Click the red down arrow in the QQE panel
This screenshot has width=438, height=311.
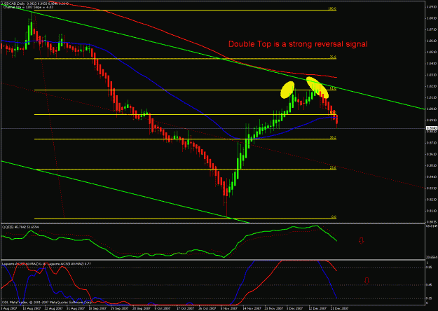click(361, 241)
